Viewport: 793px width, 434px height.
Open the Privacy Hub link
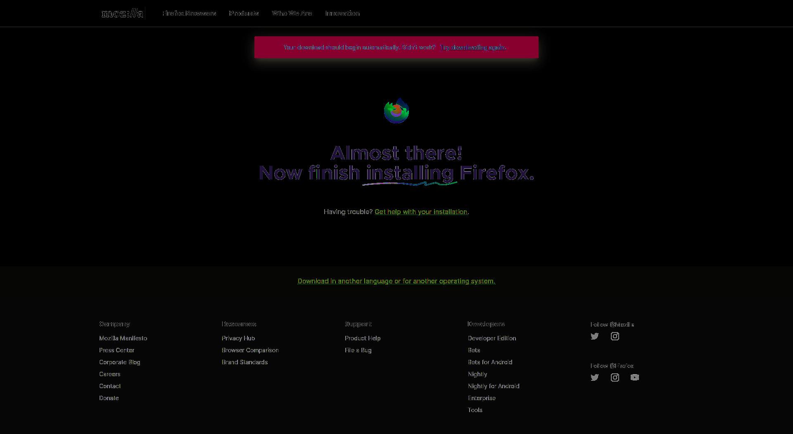238,338
